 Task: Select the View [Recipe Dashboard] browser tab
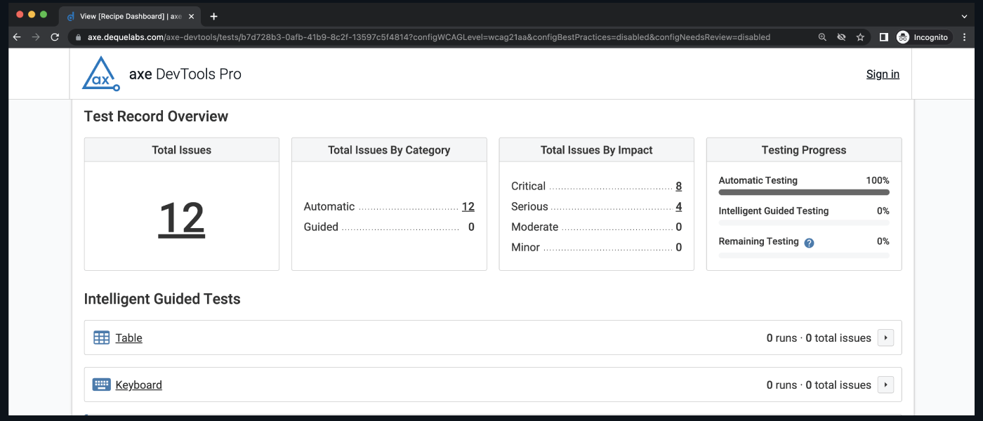tap(126, 15)
